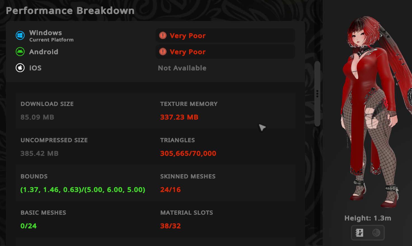
Task: Click the iOS Not Available status
Action: pyautogui.click(x=182, y=68)
